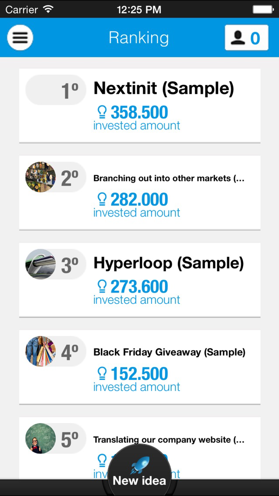Tap the user profile counter button
Screen dimensions: 279x496
tap(246, 38)
